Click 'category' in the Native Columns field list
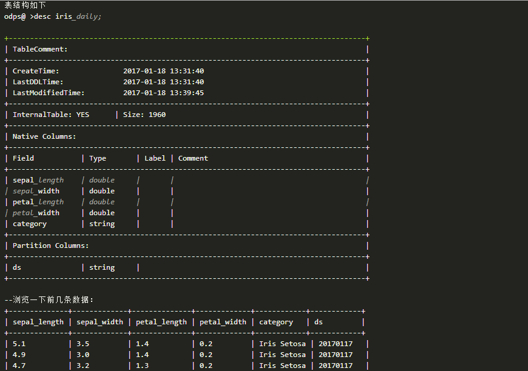The width and height of the screenshot is (528, 371). pos(30,224)
